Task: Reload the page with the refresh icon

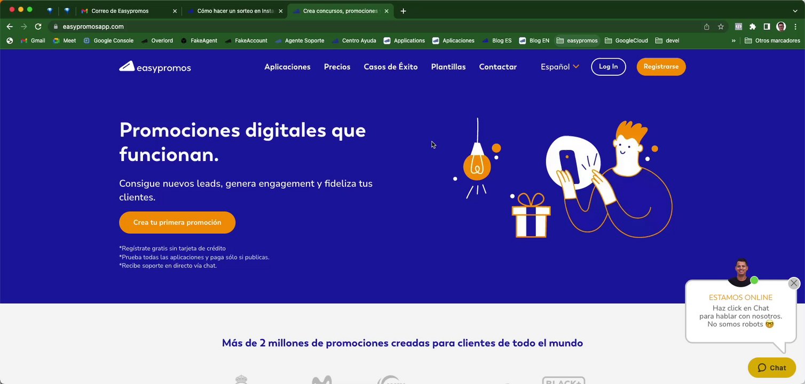Action: pyautogui.click(x=38, y=27)
